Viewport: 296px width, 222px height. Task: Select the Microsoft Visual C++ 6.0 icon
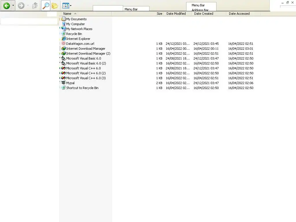[64, 68]
